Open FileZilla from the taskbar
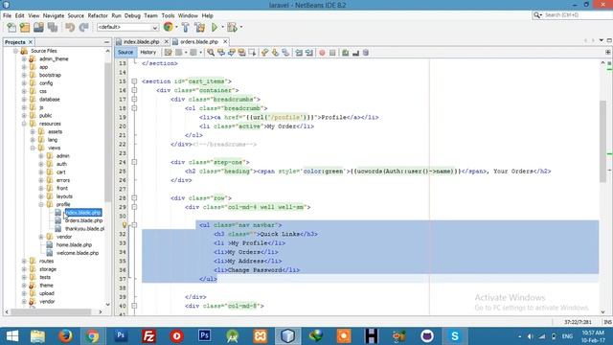Screen dimensions: 613x345 [x=148, y=336]
